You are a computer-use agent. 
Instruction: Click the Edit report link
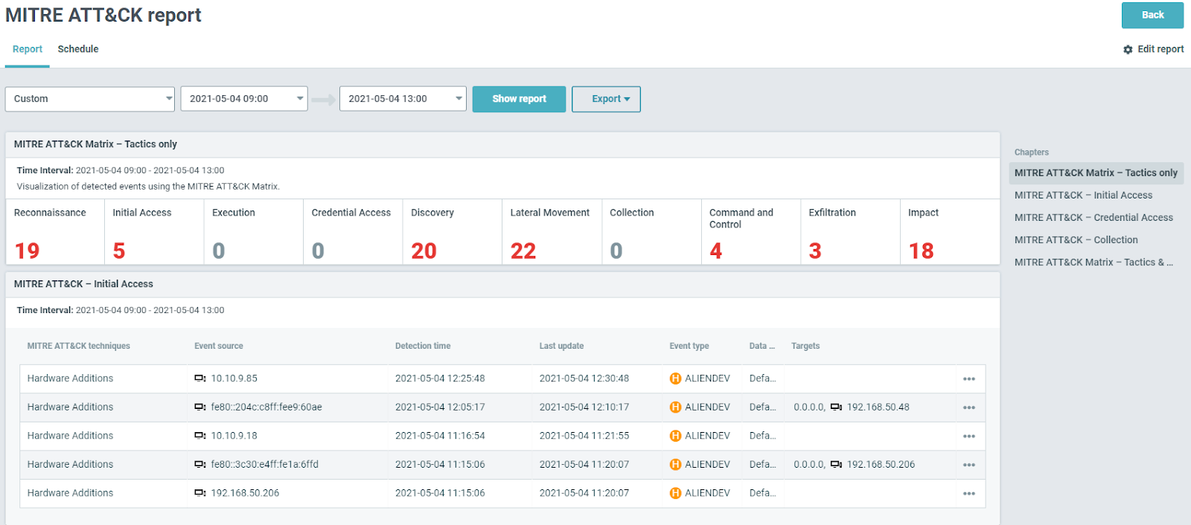pyautogui.click(x=1160, y=49)
